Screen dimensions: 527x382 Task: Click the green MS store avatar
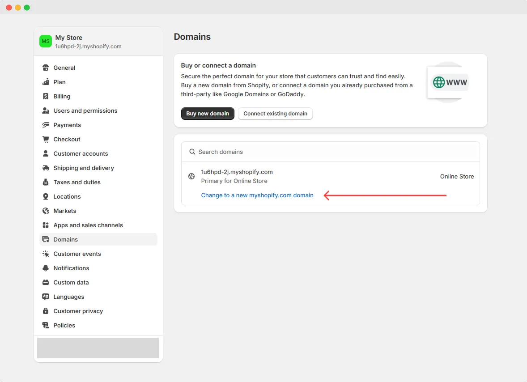tap(46, 42)
